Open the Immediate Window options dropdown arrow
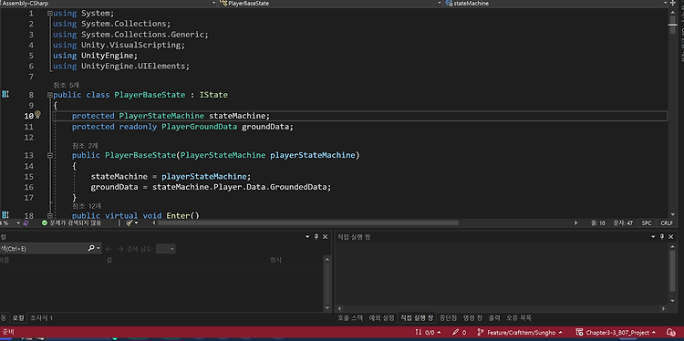The width and height of the screenshot is (684, 341). pos(653,237)
